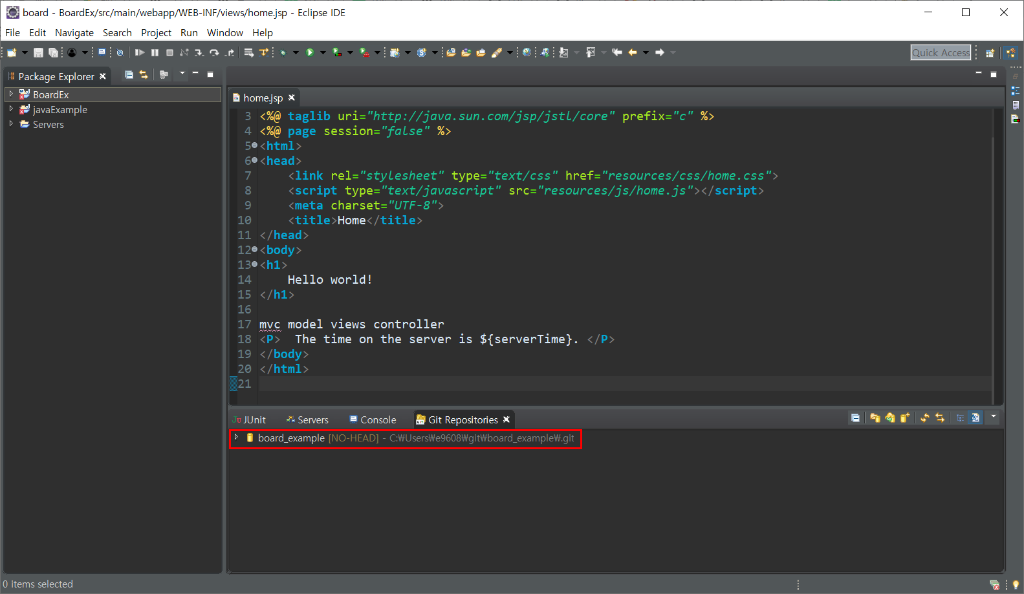Switch to the Console tab

pyautogui.click(x=373, y=419)
